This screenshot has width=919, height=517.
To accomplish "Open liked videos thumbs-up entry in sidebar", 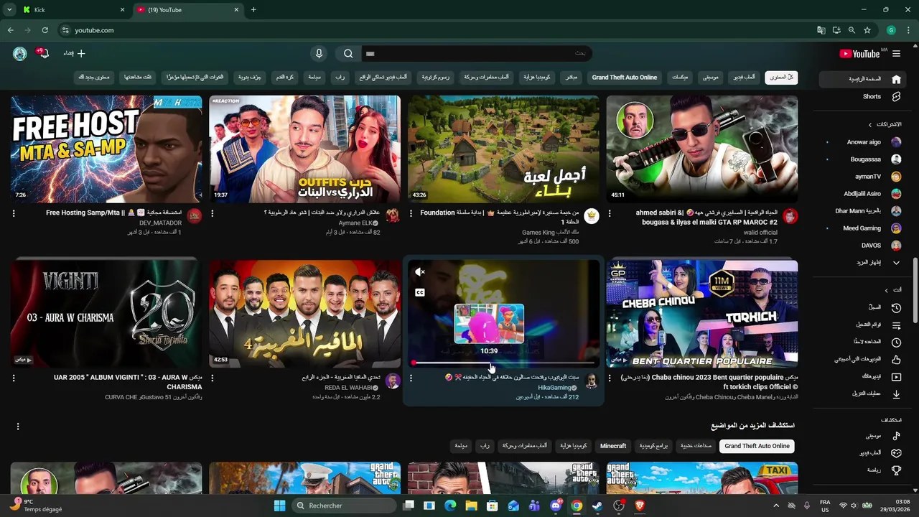I will 862,359.
